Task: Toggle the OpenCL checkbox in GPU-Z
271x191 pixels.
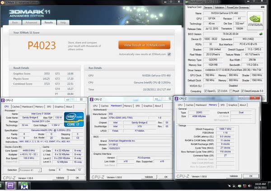Action: pyautogui.click(x=206, y=91)
